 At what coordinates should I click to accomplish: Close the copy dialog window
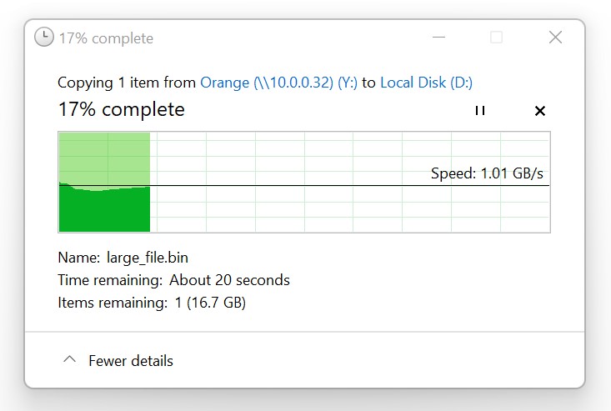555,38
